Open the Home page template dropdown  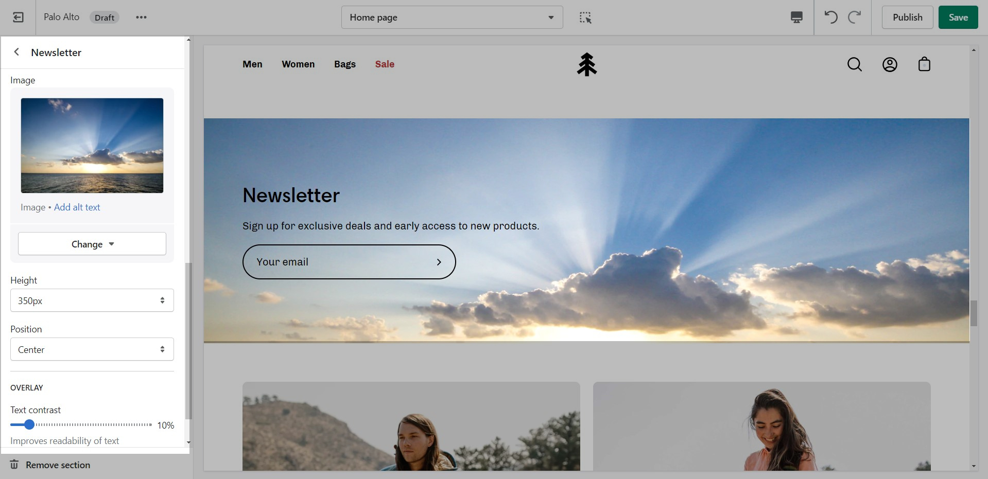pos(452,17)
